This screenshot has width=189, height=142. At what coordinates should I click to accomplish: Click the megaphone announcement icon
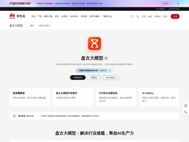tap(14, 116)
